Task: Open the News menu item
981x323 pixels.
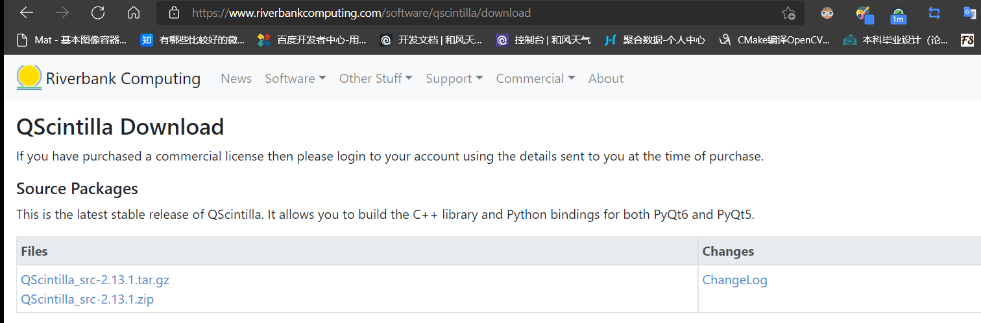Action: coord(236,78)
